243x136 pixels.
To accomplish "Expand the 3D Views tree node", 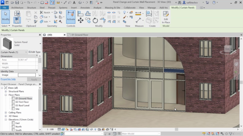I will tap(6, 116).
